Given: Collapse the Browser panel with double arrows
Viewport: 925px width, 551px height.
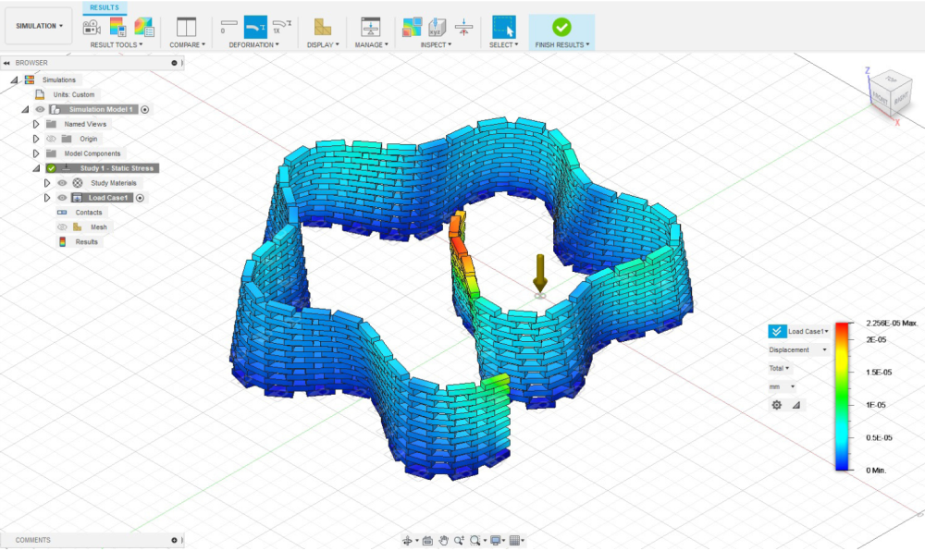Looking at the screenshot, I should pos(6,63).
